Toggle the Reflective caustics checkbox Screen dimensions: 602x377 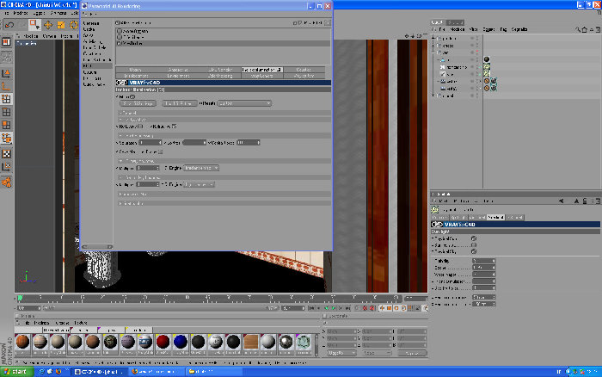click(x=140, y=127)
